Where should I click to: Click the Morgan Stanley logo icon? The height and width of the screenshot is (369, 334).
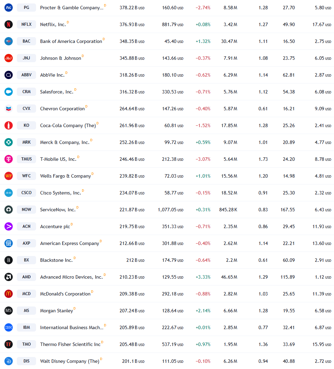(x=9, y=310)
